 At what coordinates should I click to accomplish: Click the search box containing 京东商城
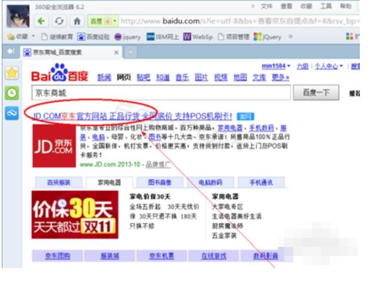click(161, 93)
